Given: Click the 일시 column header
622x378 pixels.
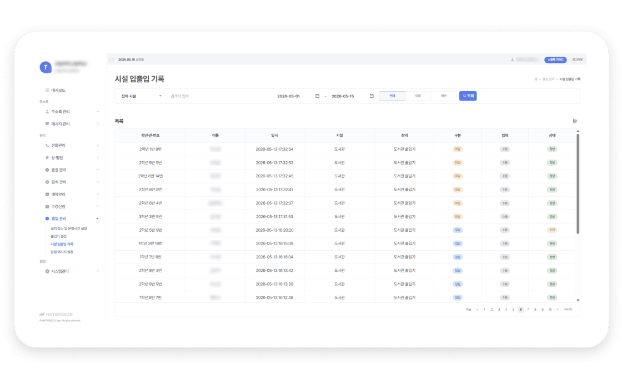Looking at the screenshot, I should (x=274, y=136).
